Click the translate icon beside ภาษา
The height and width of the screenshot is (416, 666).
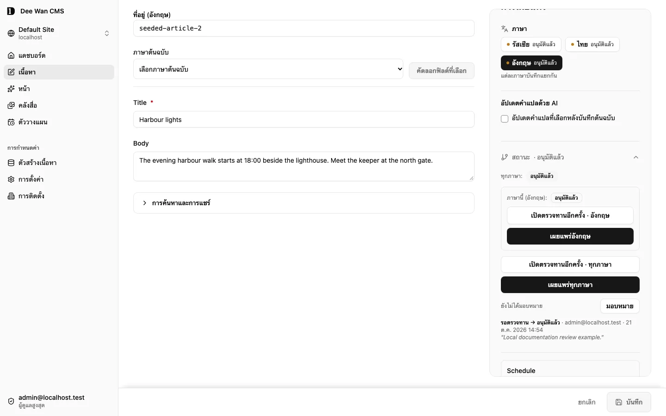click(505, 29)
